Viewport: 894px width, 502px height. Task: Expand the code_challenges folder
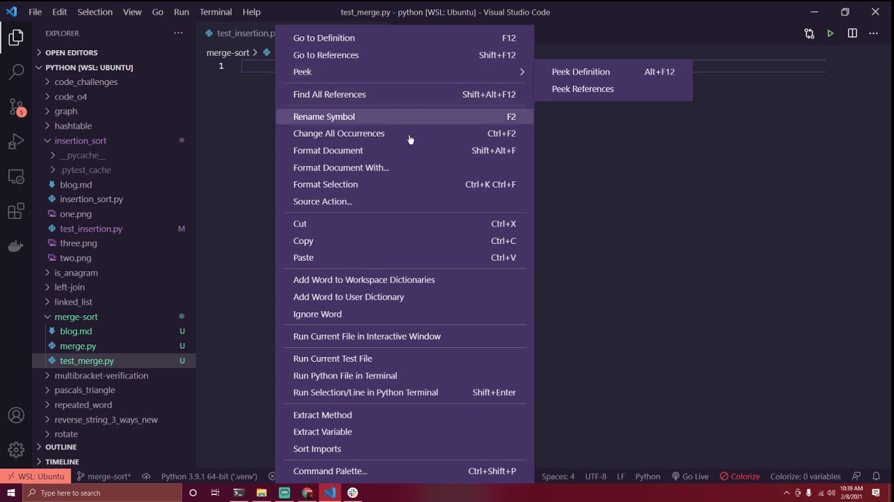point(86,82)
